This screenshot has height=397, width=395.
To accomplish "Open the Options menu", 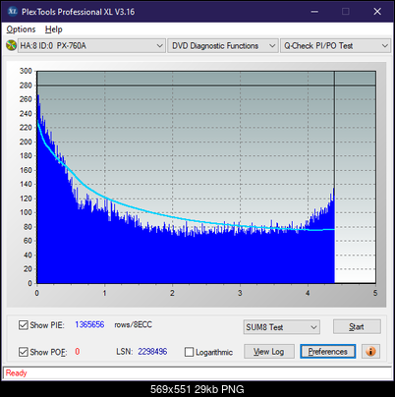I will point(21,29).
